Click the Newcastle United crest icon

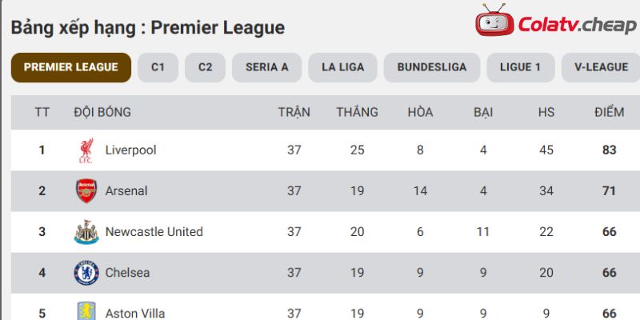click(86, 232)
